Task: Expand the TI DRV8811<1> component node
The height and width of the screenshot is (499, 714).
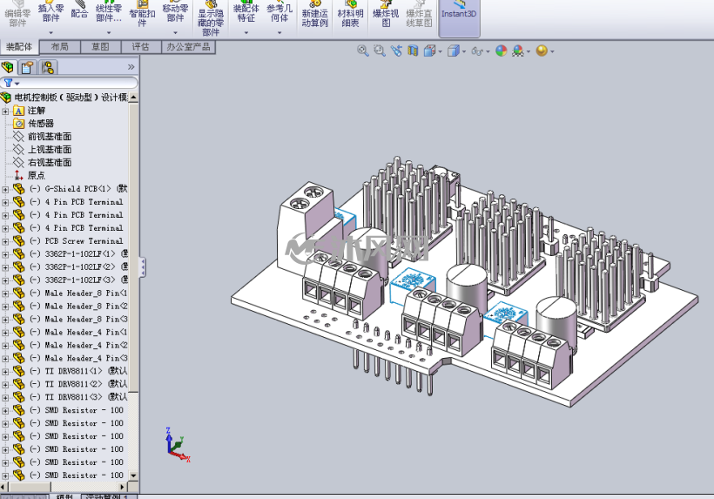Action: tap(5, 372)
